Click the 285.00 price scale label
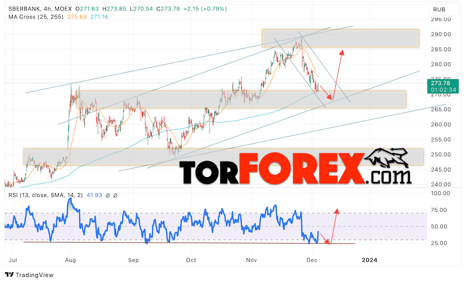The image size is (466, 283). [441, 50]
